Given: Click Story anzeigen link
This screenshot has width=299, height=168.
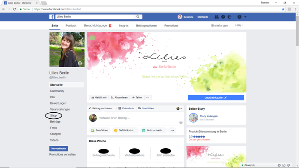Looking at the screenshot, I should pos(208,116).
